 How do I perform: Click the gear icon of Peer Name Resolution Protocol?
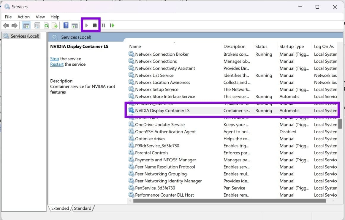131,166
